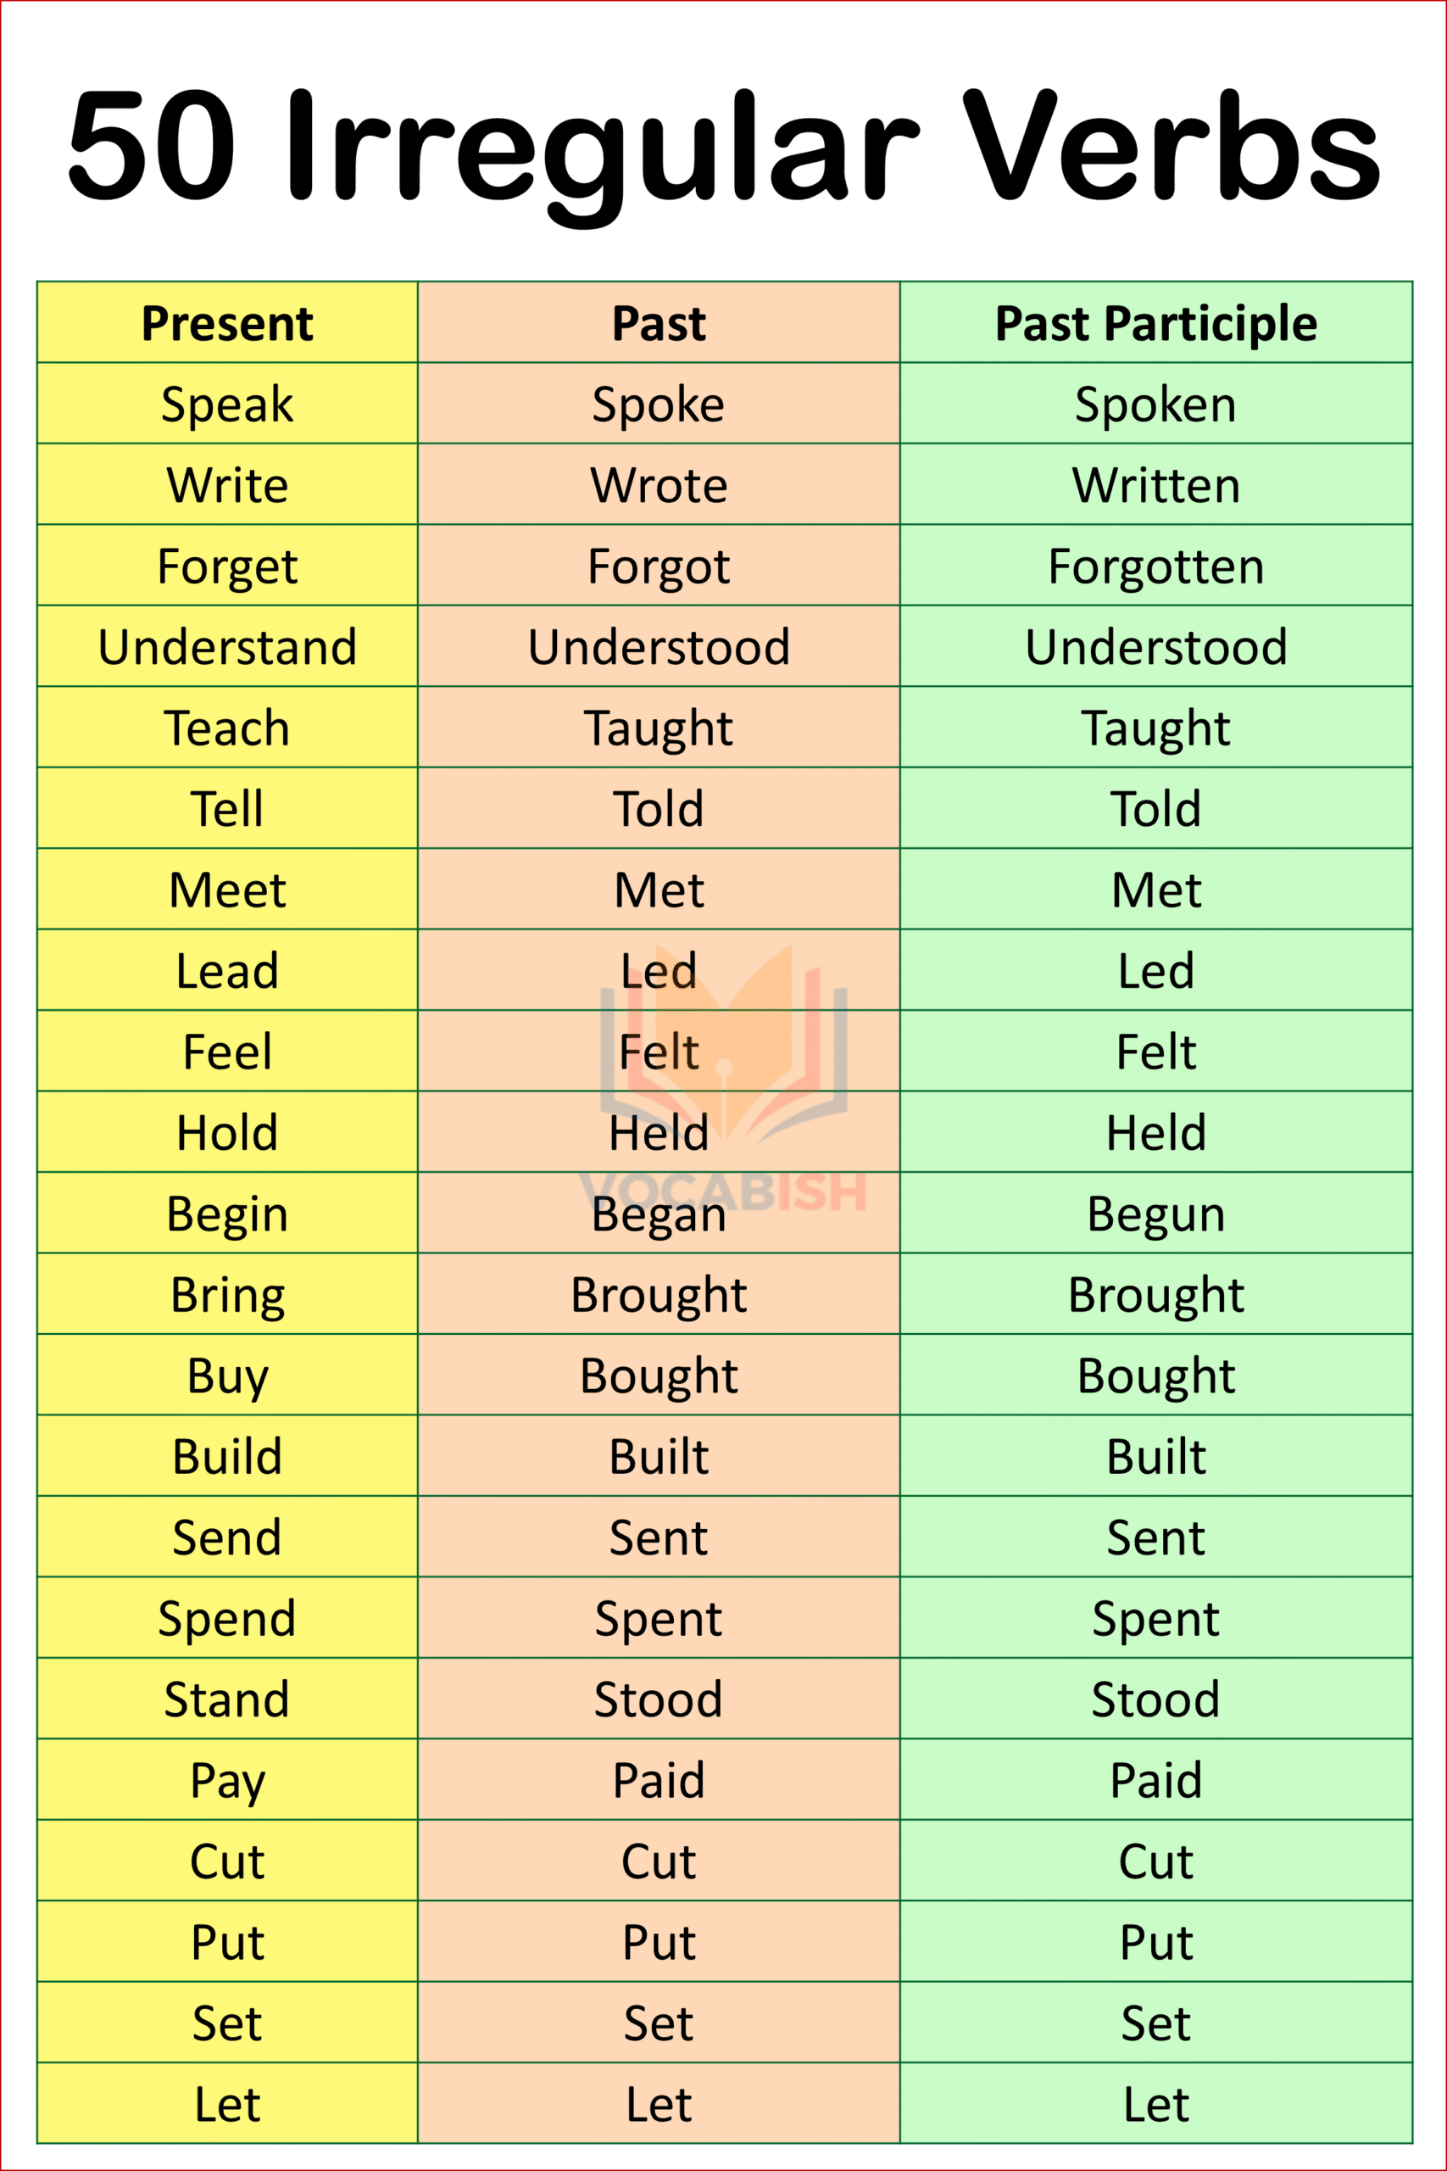Screen dimensions: 1447x2171
Task: Select the word "Understand"
Action: pos(227,647)
